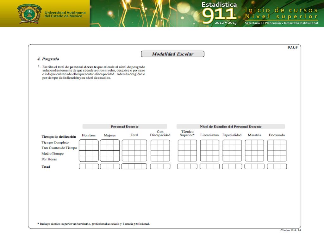Click Licenciatura field in Total row
Screen dimensions: 324x243
[209, 166]
